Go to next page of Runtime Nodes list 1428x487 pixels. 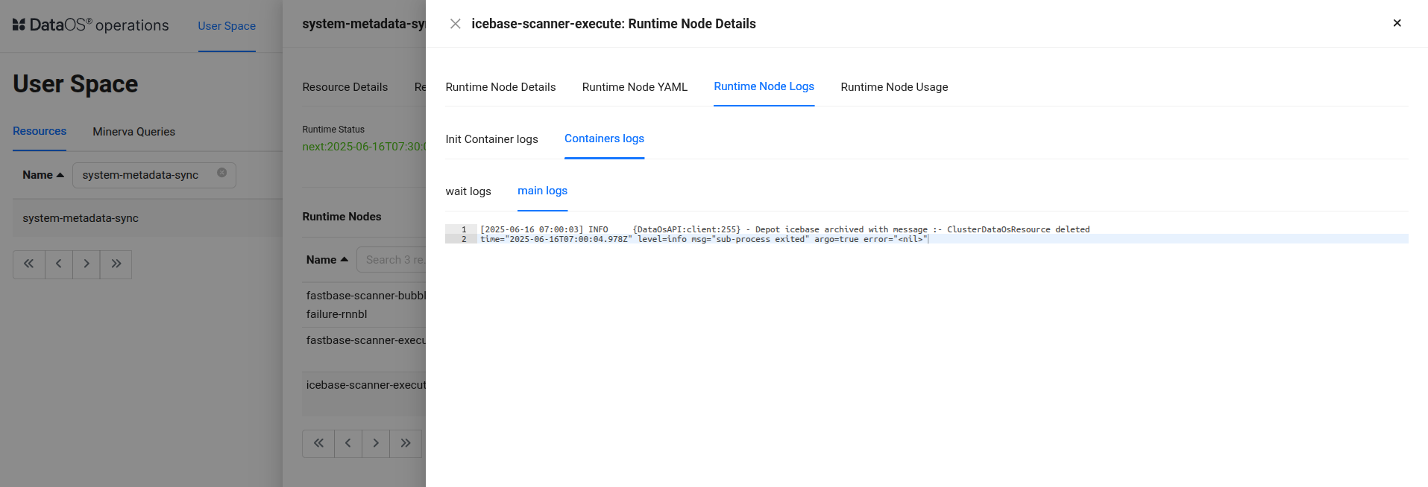point(376,443)
